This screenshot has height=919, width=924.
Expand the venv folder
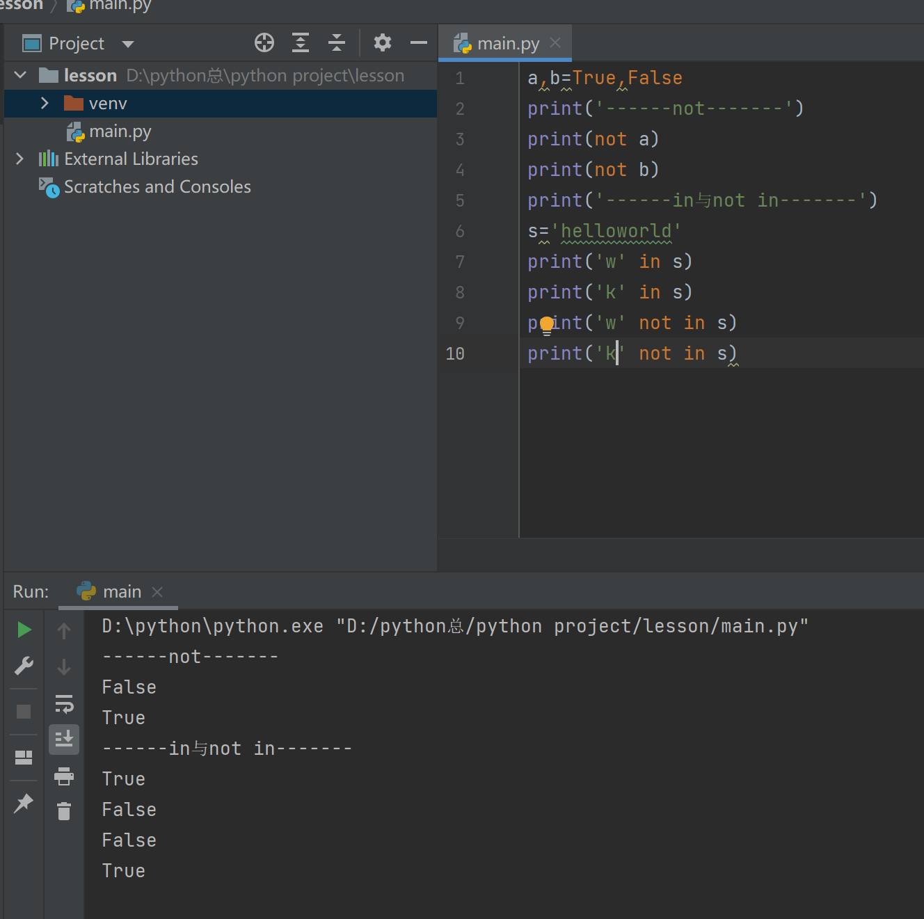pyautogui.click(x=45, y=103)
